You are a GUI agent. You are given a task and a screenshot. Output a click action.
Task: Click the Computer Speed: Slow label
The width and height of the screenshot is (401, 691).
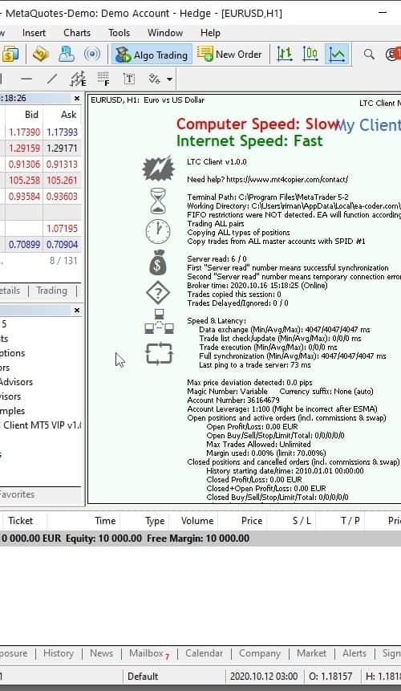coord(258,124)
